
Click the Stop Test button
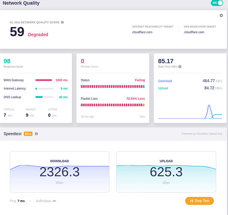[x=199, y=201]
